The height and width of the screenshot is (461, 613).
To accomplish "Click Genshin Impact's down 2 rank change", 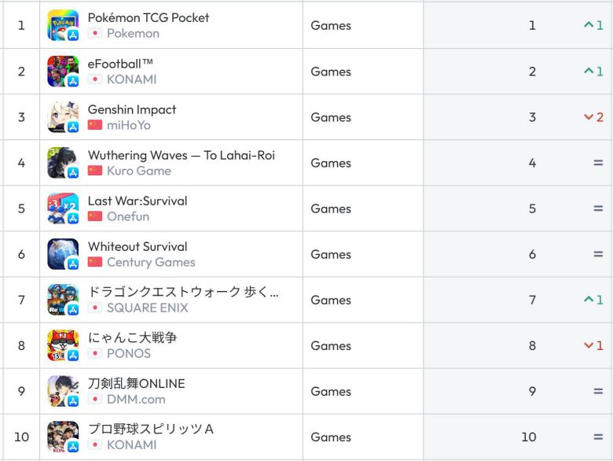I will 593,117.
